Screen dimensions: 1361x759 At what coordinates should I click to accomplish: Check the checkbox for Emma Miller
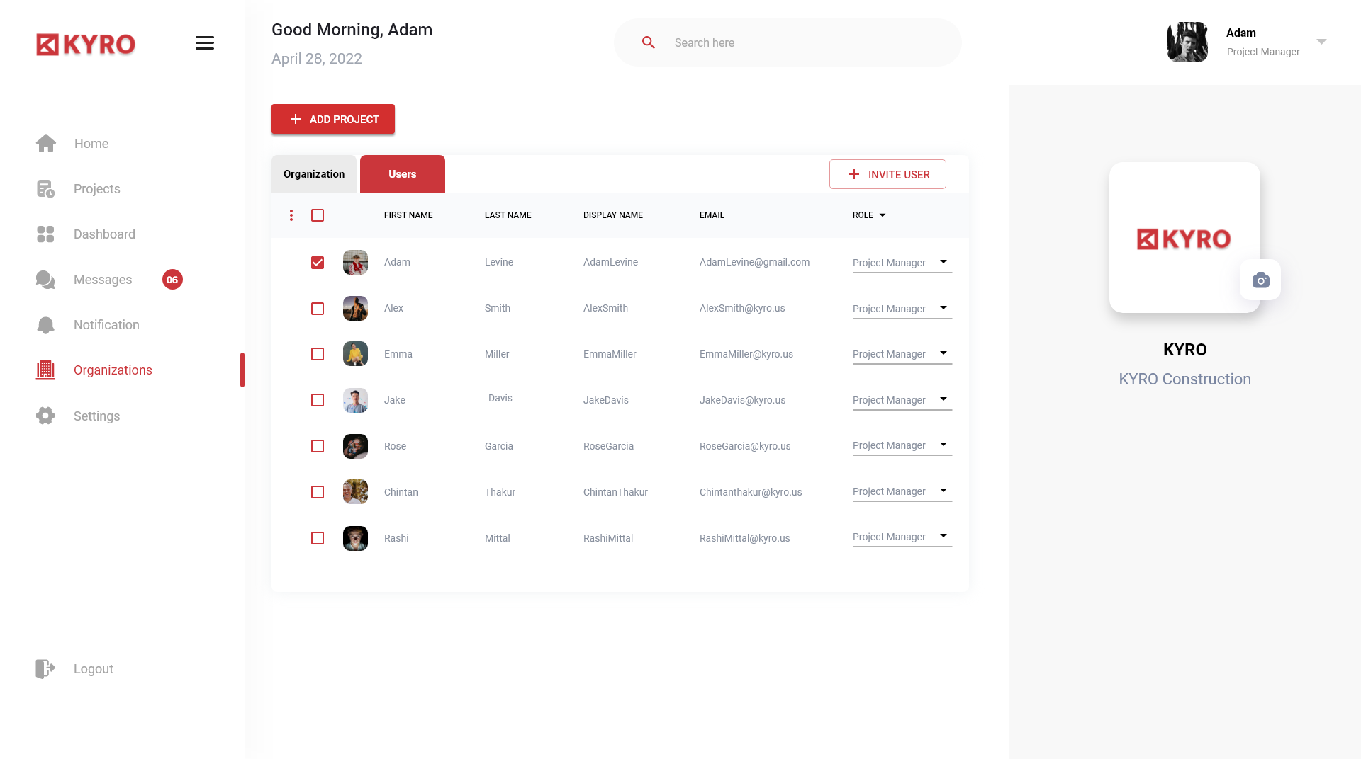click(318, 354)
